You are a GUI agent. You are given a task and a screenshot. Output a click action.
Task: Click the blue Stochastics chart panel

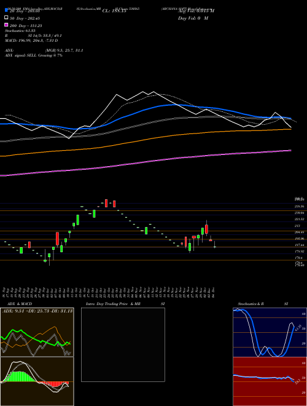[270, 332]
